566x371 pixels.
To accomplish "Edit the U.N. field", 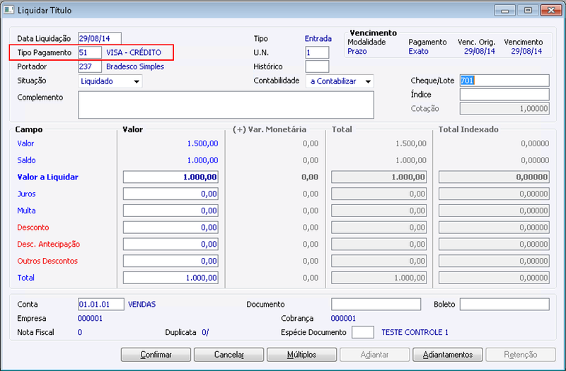I will tap(317, 52).
